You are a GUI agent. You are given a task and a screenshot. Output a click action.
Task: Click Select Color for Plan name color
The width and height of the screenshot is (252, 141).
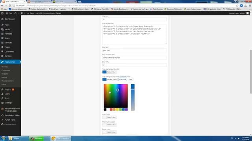111,125
